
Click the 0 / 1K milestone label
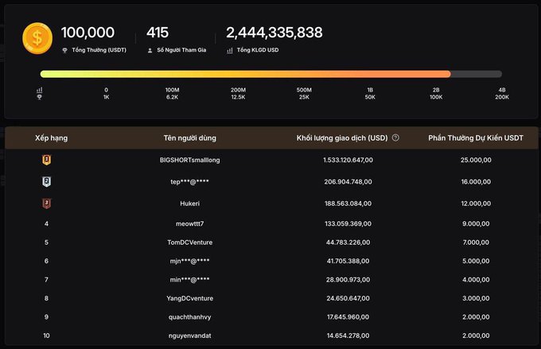[107, 94]
